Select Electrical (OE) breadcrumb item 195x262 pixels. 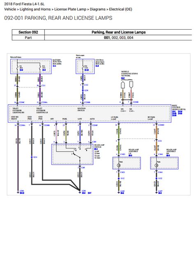click(121, 9)
